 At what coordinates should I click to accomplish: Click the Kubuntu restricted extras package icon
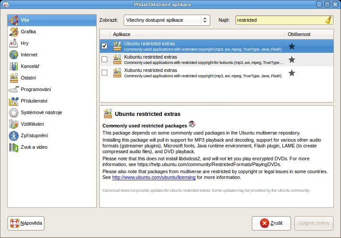117,59
